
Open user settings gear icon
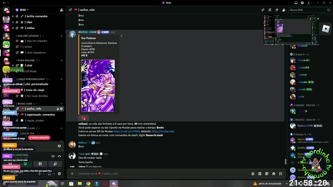[59, 174]
